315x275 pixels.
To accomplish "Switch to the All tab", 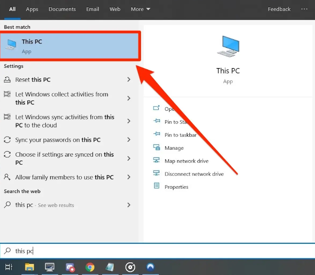I will click(x=12, y=9).
